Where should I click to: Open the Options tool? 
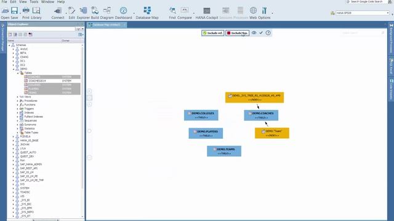coord(264,13)
